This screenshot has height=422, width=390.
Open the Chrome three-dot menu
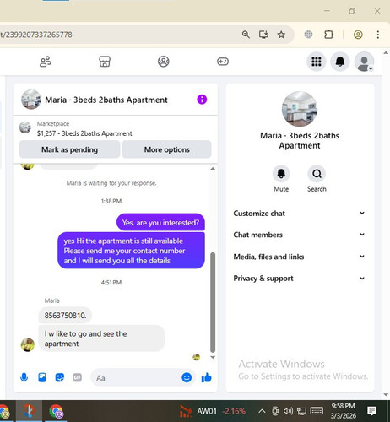click(378, 35)
